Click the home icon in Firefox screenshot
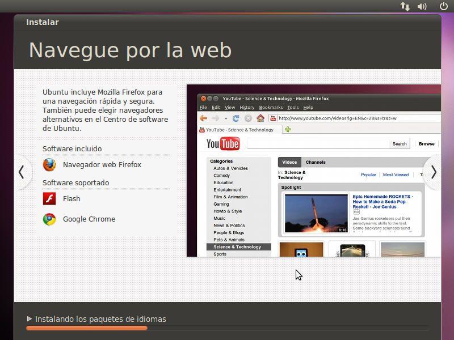This screenshot has height=340, width=454. point(260,118)
